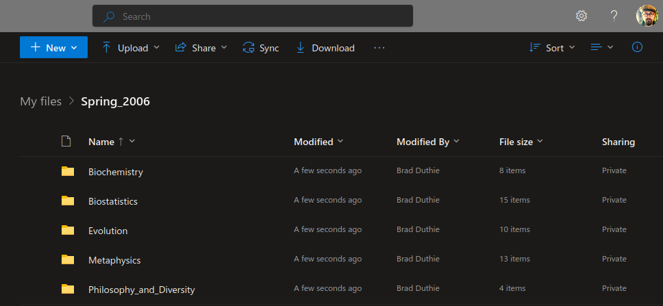Open the details pane info icon

coord(637,48)
